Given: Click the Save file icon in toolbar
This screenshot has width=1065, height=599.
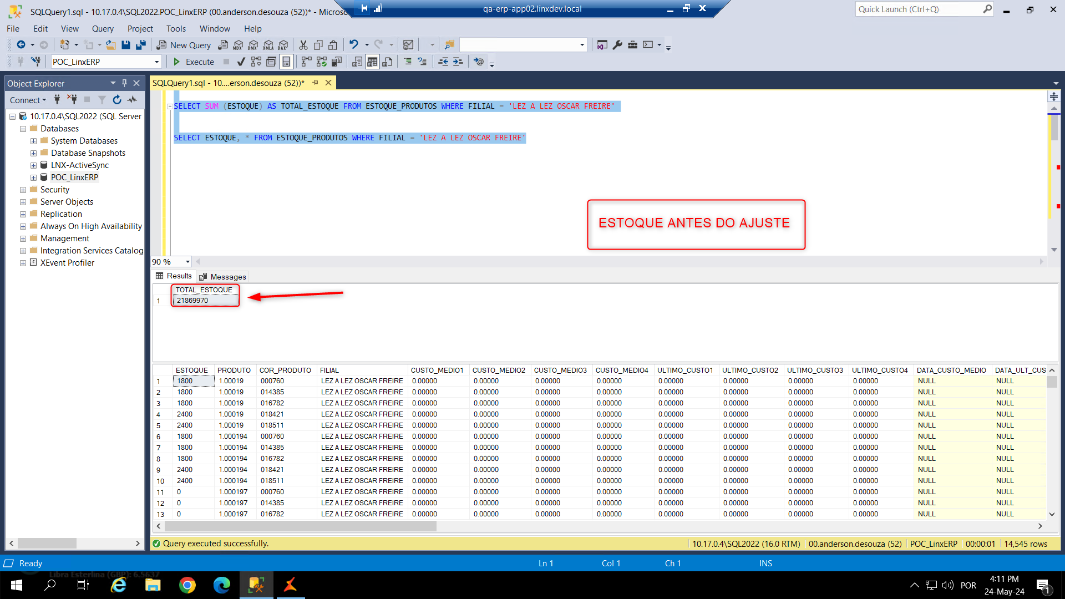Looking at the screenshot, I should (x=126, y=45).
